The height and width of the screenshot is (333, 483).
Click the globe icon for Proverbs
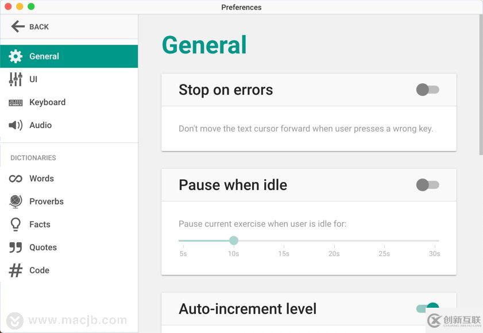[16, 202]
